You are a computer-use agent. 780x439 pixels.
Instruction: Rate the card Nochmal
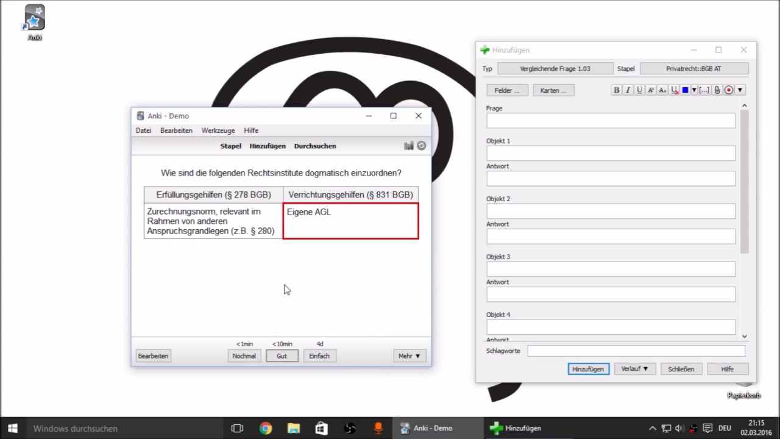[244, 356]
